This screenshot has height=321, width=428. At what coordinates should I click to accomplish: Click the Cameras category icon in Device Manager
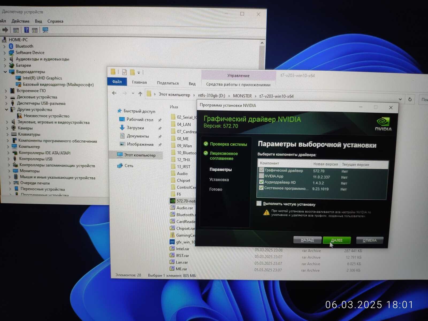(x=14, y=128)
